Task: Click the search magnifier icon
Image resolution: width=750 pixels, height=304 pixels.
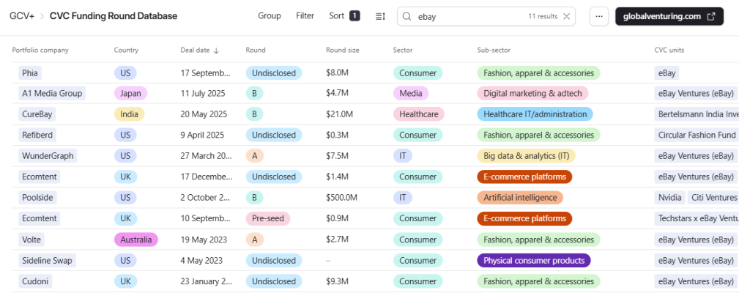Action: coord(406,16)
